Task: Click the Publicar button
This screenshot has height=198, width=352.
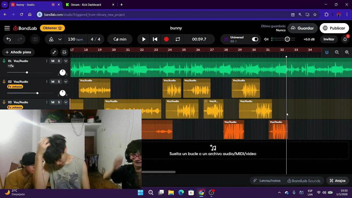Action: click(334, 28)
